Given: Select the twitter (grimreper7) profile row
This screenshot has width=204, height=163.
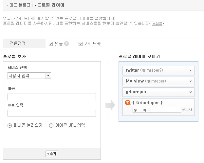Looking at the screenshot, I should 158,70.
